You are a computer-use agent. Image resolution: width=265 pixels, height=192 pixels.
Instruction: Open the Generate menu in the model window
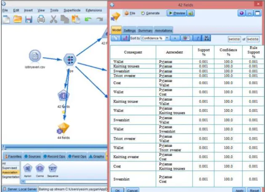tap(151, 13)
